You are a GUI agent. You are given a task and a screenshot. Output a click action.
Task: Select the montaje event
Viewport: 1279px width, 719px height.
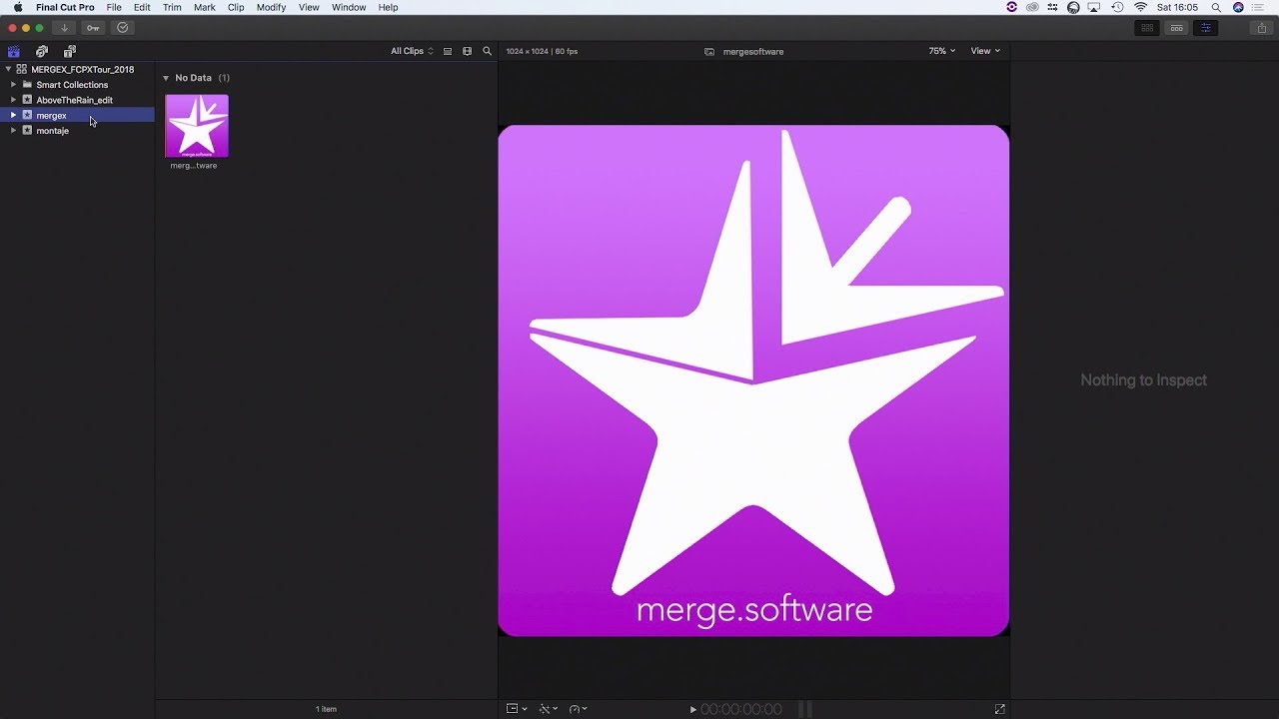click(77, 131)
